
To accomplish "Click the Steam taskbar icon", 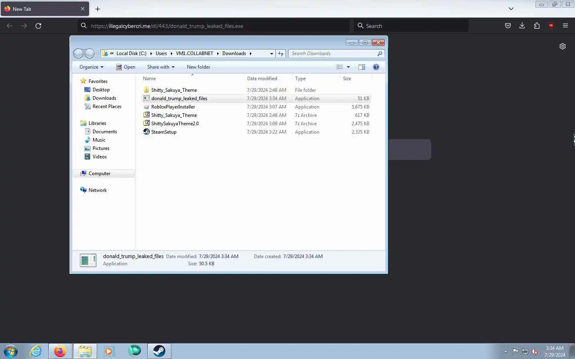I will click(x=159, y=351).
